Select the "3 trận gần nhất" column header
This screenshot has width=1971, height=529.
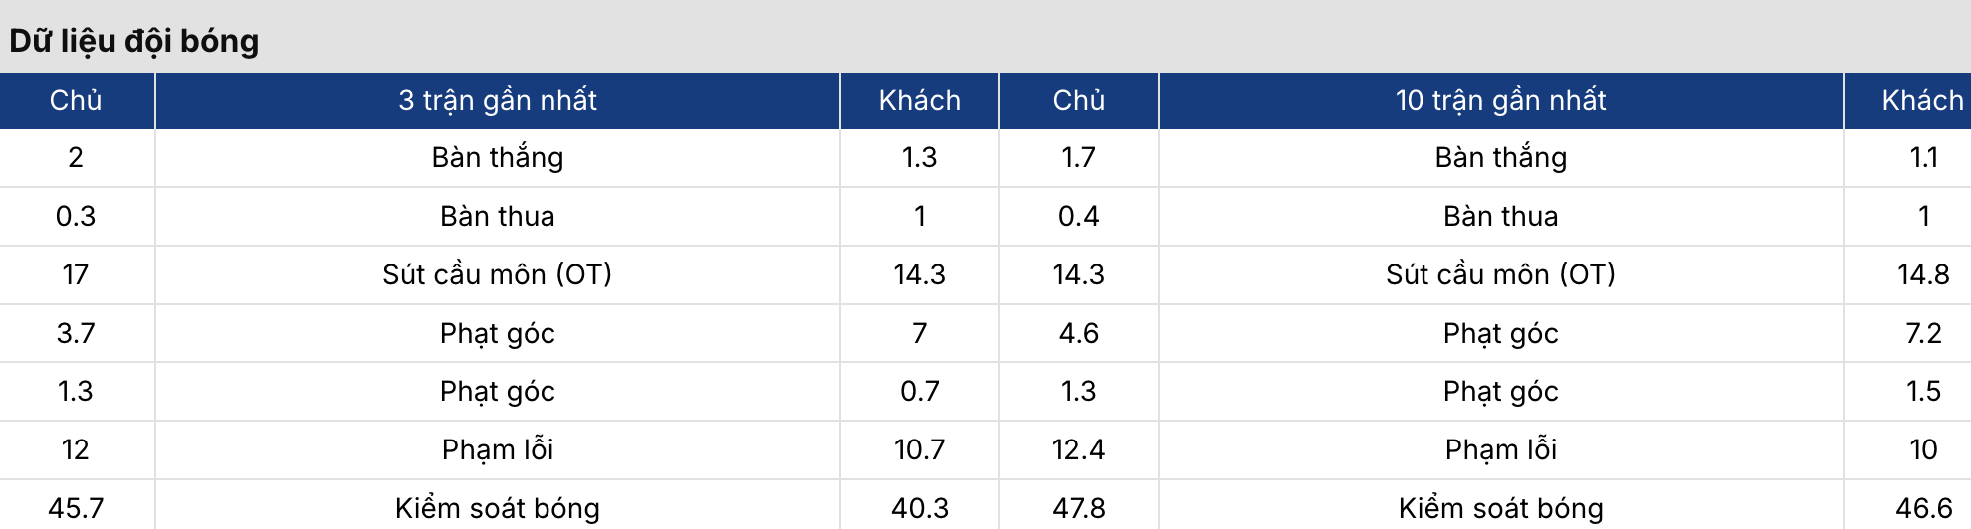pyautogui.click(x=498, y=100)
